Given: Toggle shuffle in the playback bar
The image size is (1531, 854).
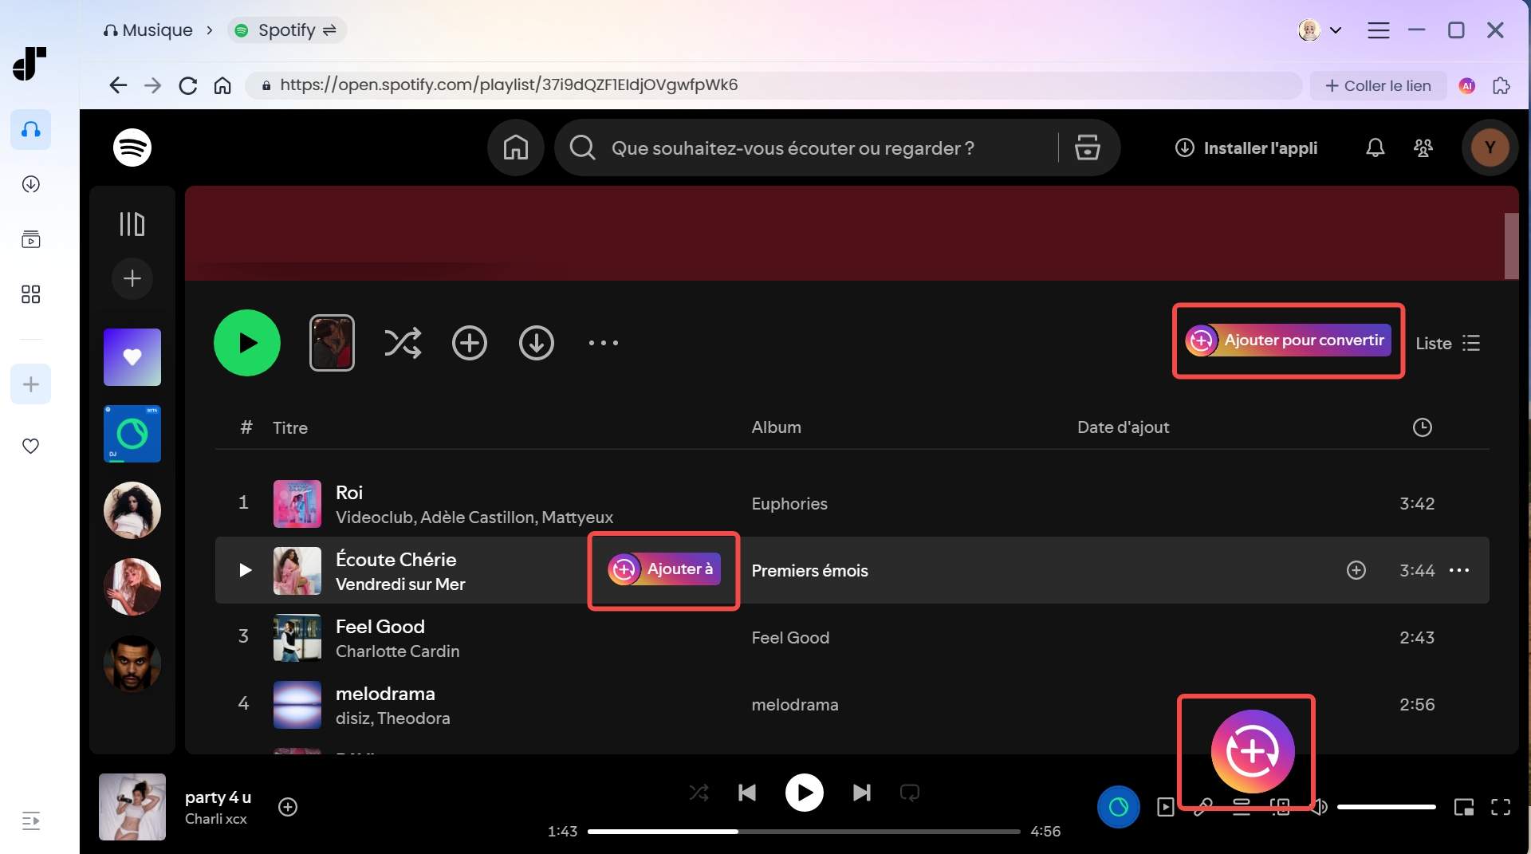Looking at the screenshot, I should 699,793.
